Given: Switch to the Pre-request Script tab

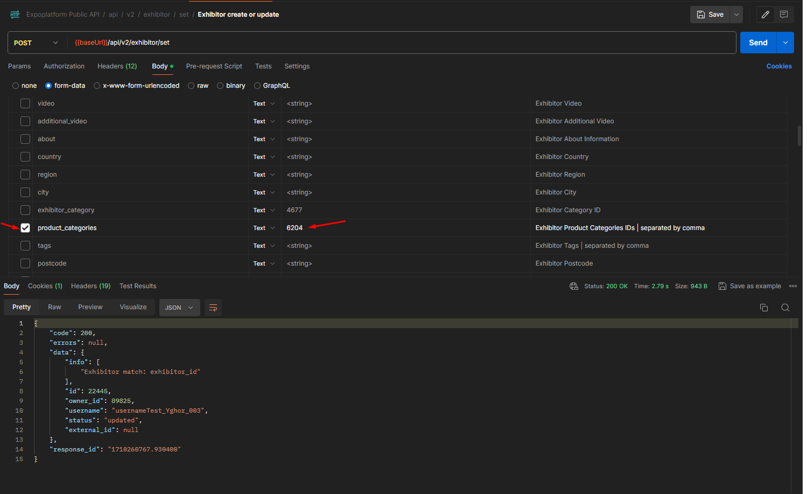Looking at the screenshot, I should tap(214, 66).
